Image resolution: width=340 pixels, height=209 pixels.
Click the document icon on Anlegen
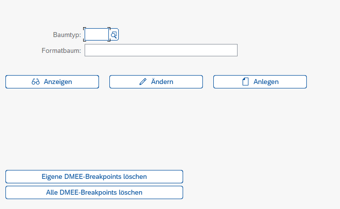(x=245, y=82)
